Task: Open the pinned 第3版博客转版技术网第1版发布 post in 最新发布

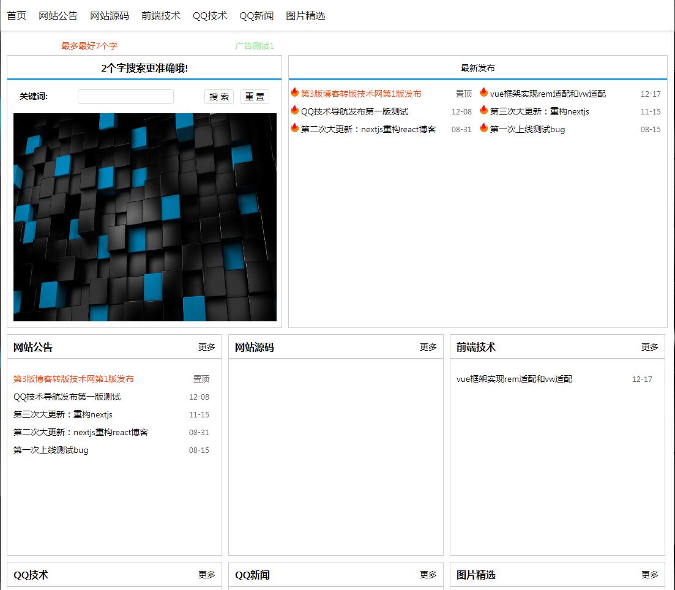Action: 361,94
